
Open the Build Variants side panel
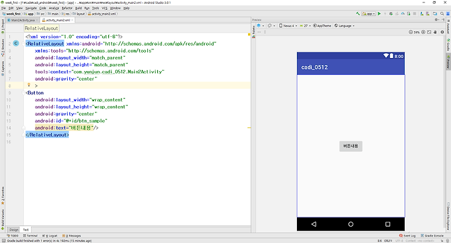(x=3, y=219)
